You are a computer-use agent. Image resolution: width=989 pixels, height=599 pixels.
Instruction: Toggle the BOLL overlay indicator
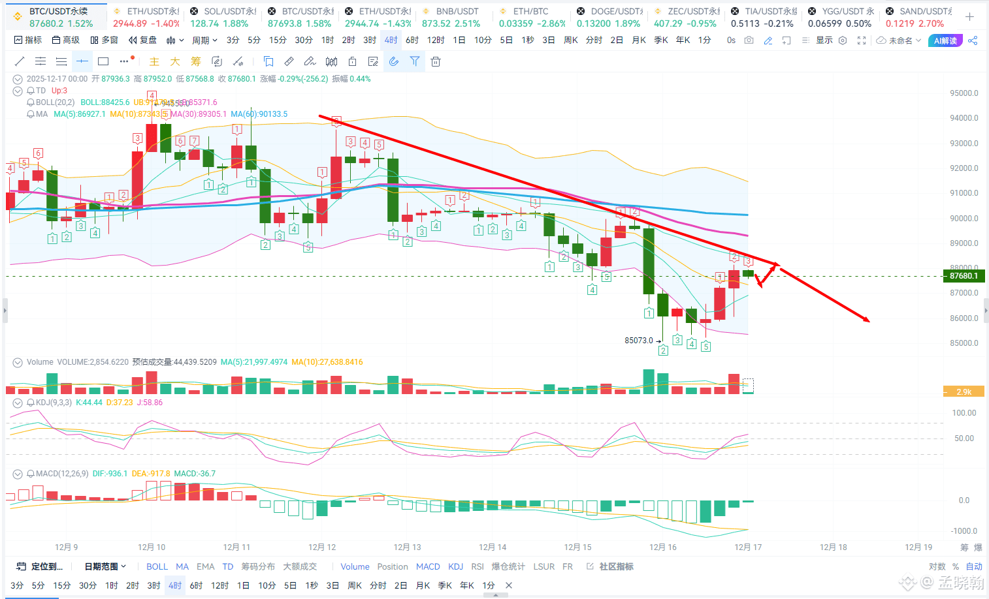point(157,566)
